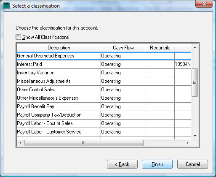
Task: Enable the Show All Classifications checkbox
Action: point(18,37)
